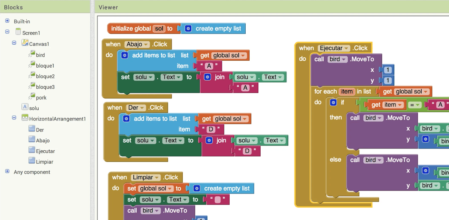Click the empty text string in Limpiar block

[x=218, y=199]
